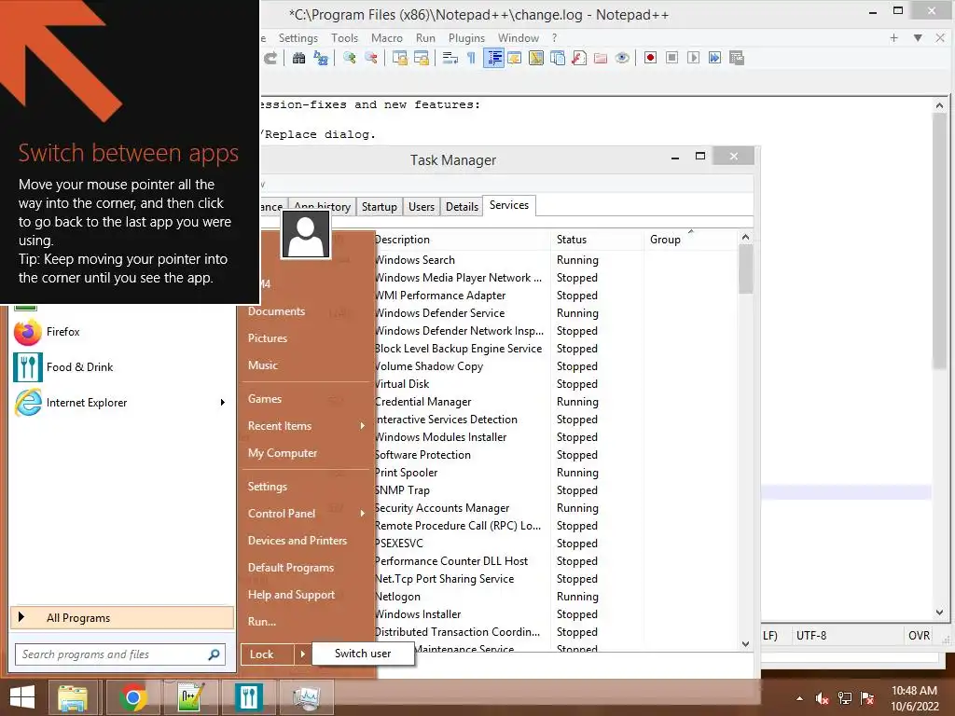Open Documents from the Start menu
This screenshot has height=716, width=955.
[x=276, y=311]
